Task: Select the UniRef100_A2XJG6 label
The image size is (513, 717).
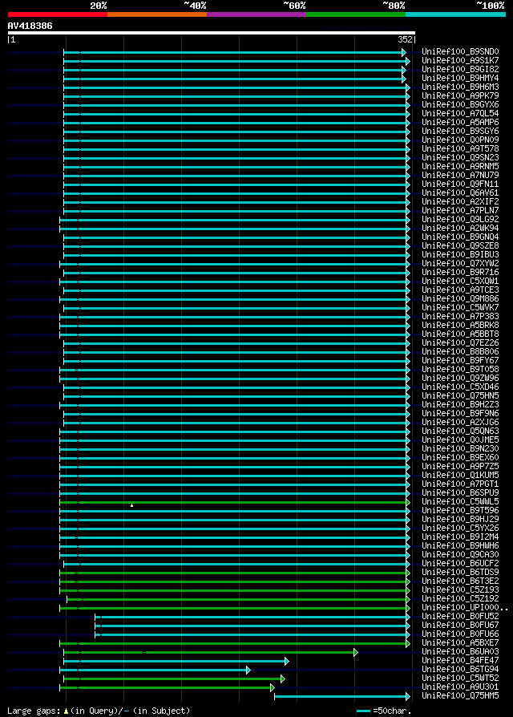Action: [x=460, y=422]
